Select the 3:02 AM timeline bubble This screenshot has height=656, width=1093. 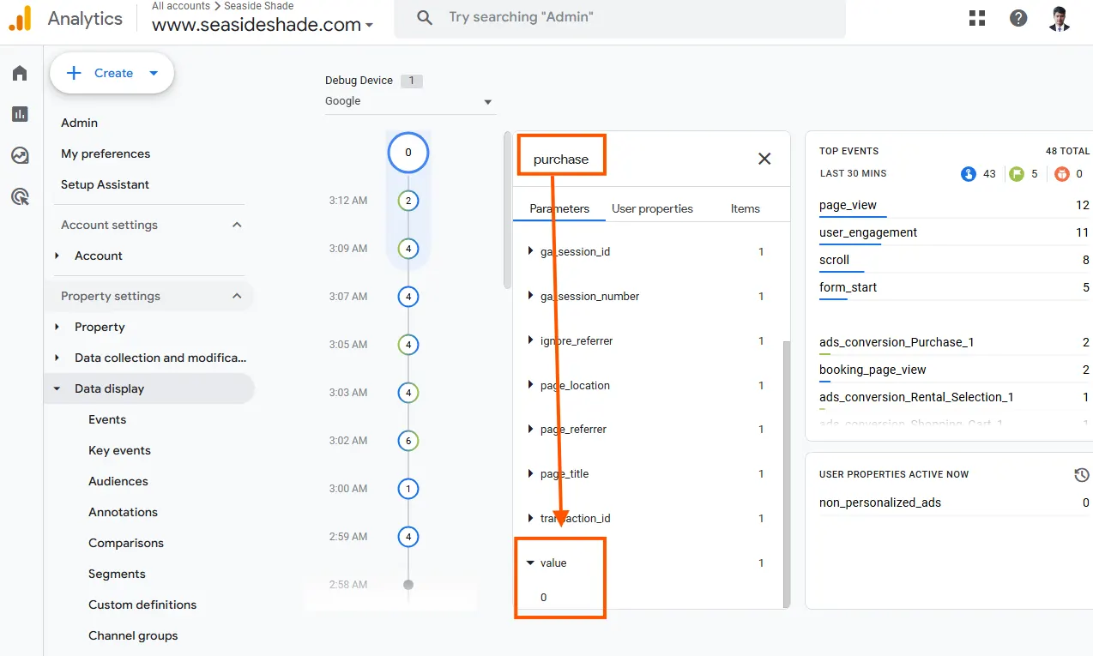click(x=408, y=441)
